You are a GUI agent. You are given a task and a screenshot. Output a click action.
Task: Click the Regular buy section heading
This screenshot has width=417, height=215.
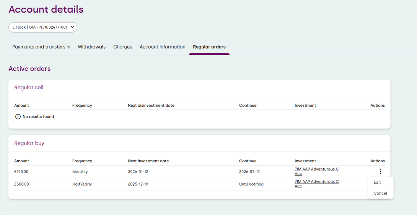[29, 143]
